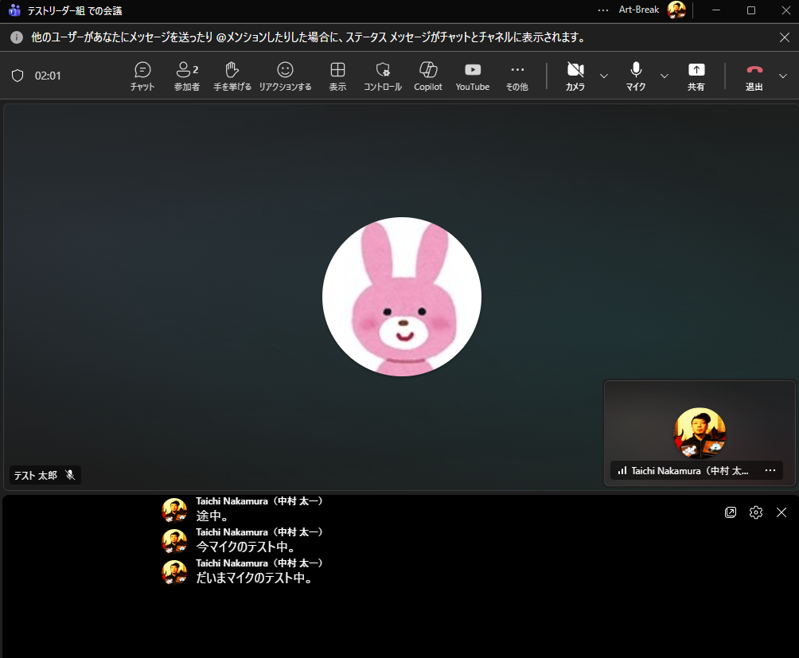799x658 pixels.
Task: Open more actions (その他)
Action: click(517, 76)
